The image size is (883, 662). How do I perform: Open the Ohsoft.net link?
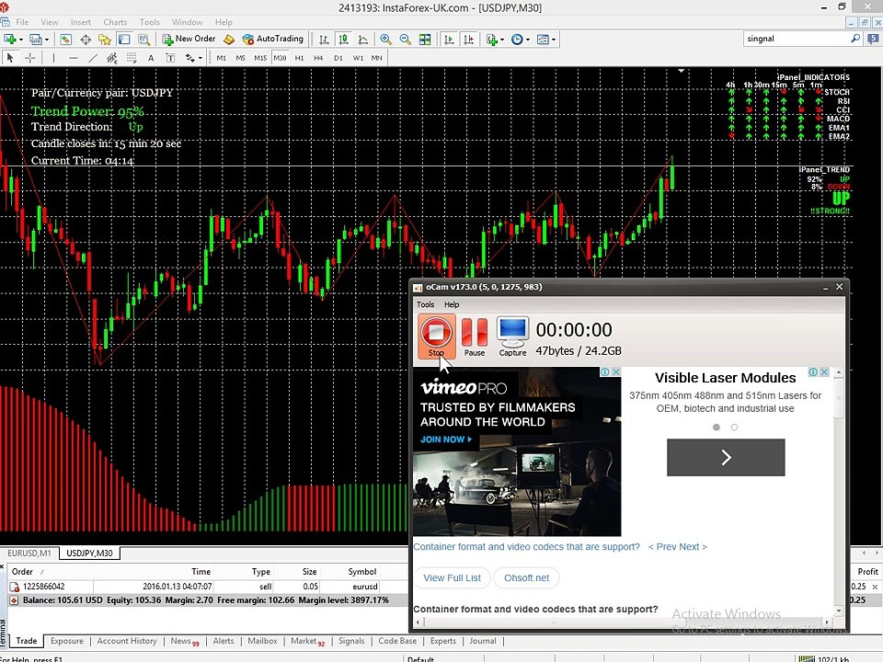526,577
